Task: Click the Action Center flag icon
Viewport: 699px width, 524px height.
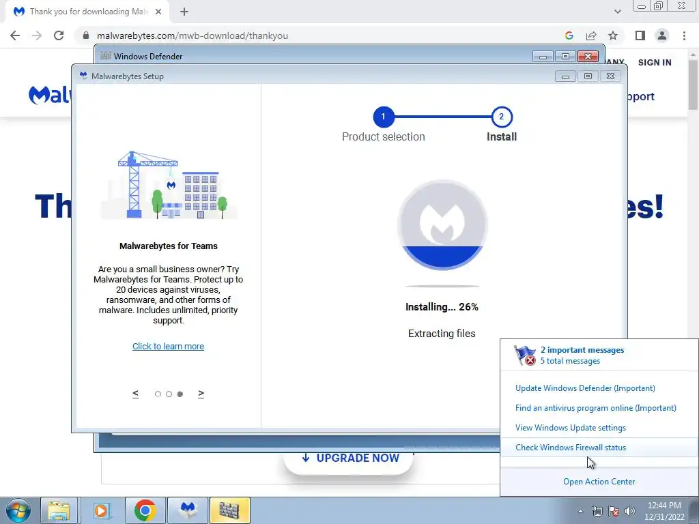Action: (525, 355)
